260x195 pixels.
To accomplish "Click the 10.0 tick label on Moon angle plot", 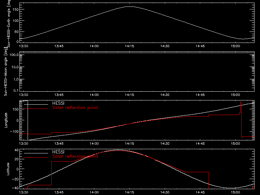I will 15,67.
